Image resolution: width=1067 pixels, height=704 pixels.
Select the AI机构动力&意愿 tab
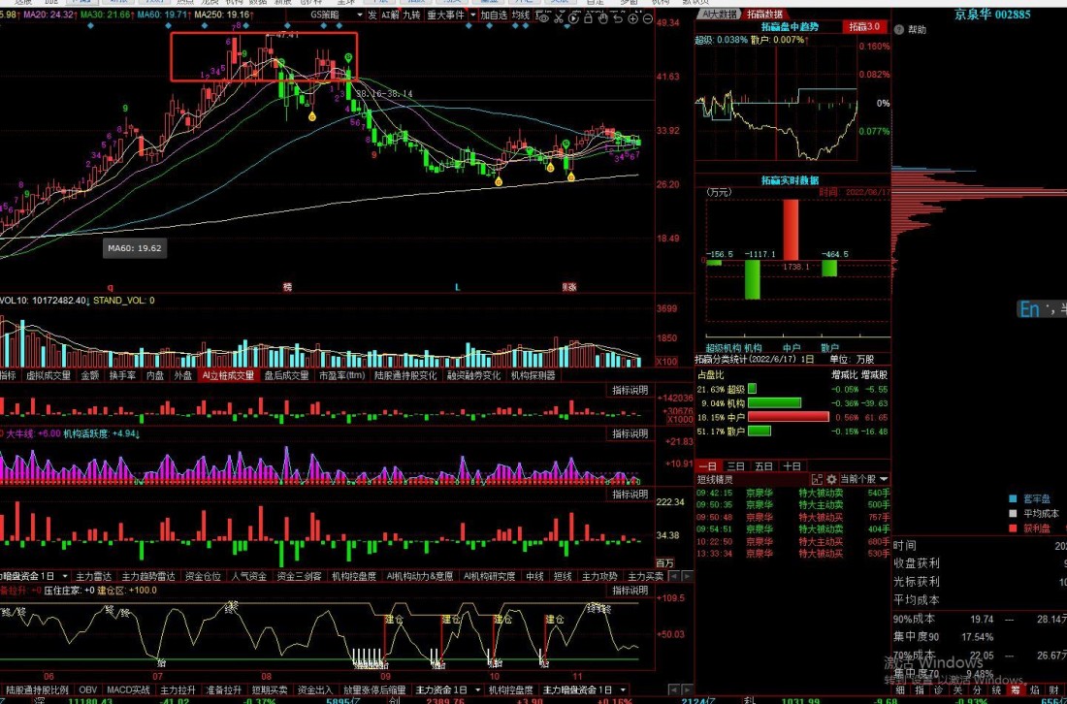pyautogui.click(x=420, y=576)
